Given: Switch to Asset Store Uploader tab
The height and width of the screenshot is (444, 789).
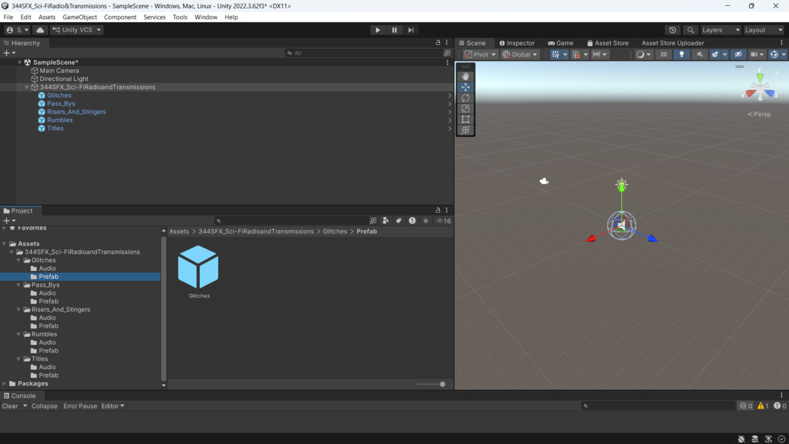Looking at the screenshot, I should [673, 43].
